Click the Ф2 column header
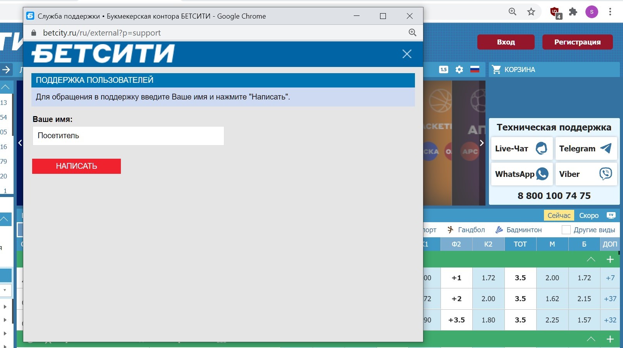 pyautogui.click(x=456, y=244)
